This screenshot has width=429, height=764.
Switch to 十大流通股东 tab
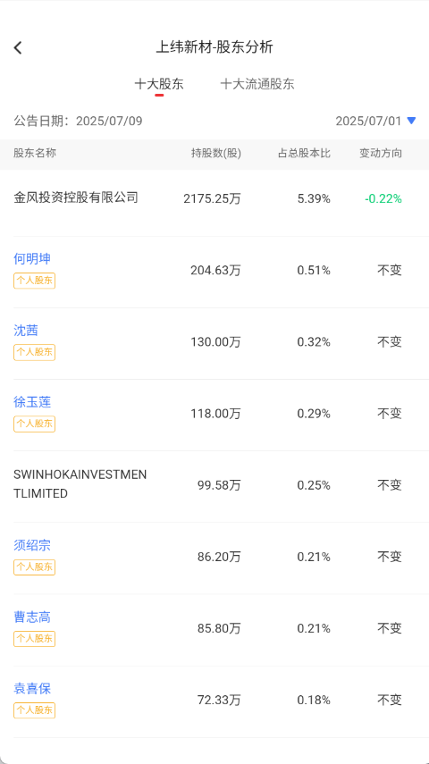pyautogui.click(x=257, y=84)
